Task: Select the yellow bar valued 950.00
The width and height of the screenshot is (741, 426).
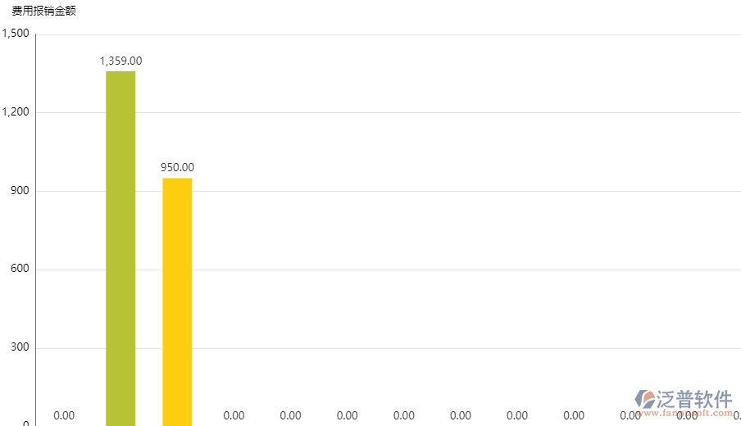Action: (177, 301)
